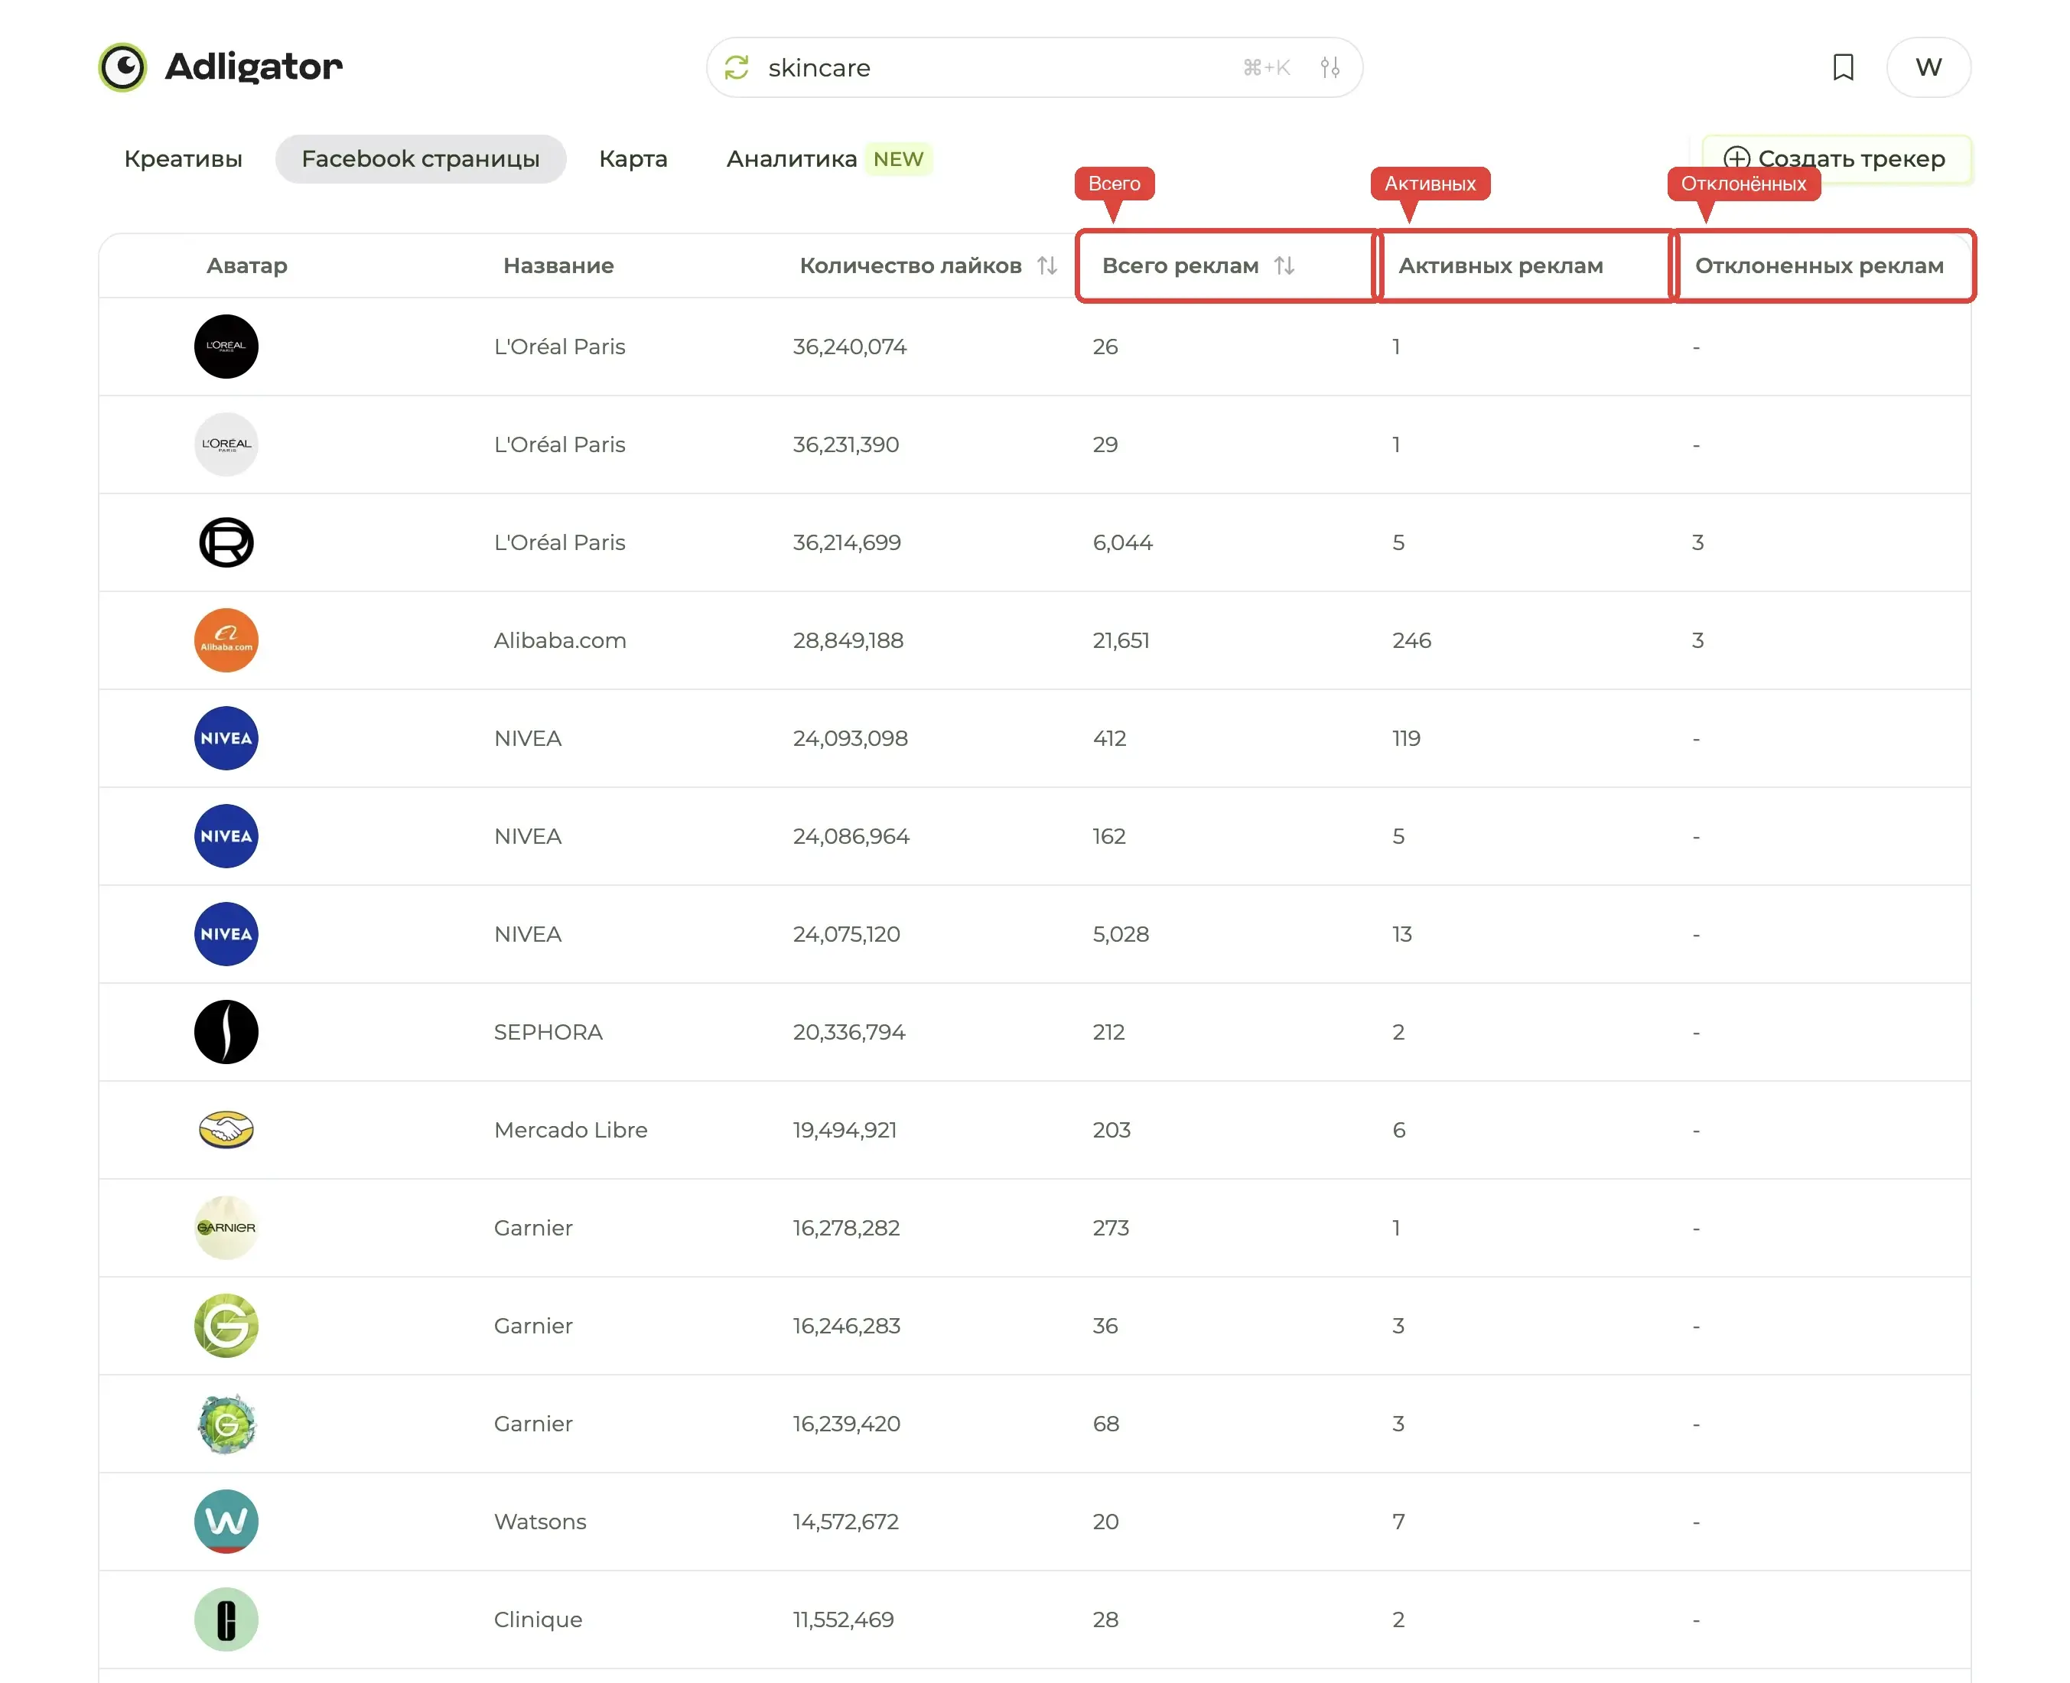2070x1683 pixels.
Task: Click NIVEA active ads value 119
Action: click(x=1406, y=737)
